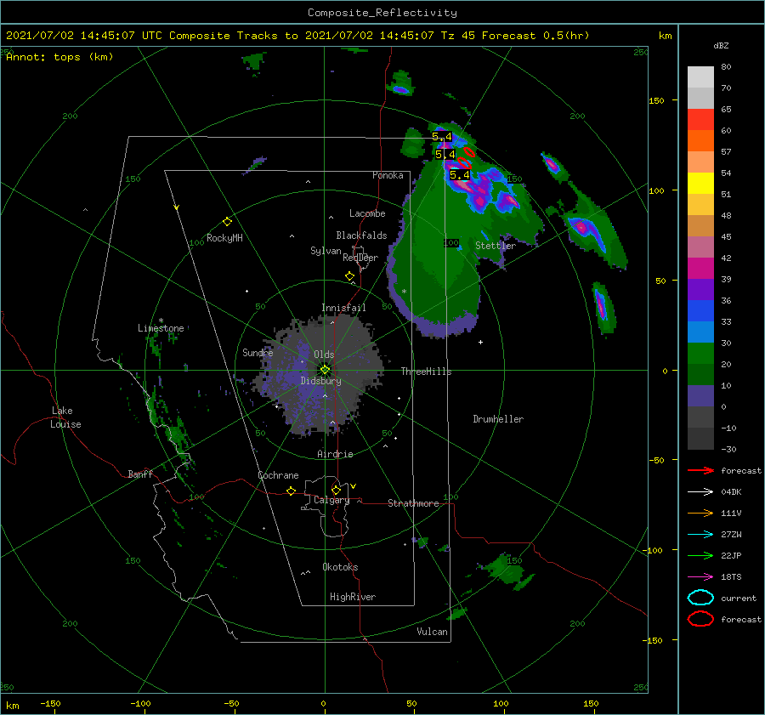Click the 'Annot: tops (km)' label
765x715 pixels.
(59, 57)
